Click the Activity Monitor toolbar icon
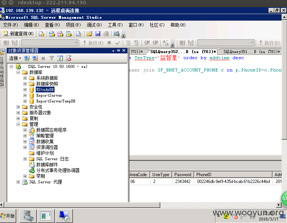Image resolution: width=287 pixels, height=223 pixels. 116,34
